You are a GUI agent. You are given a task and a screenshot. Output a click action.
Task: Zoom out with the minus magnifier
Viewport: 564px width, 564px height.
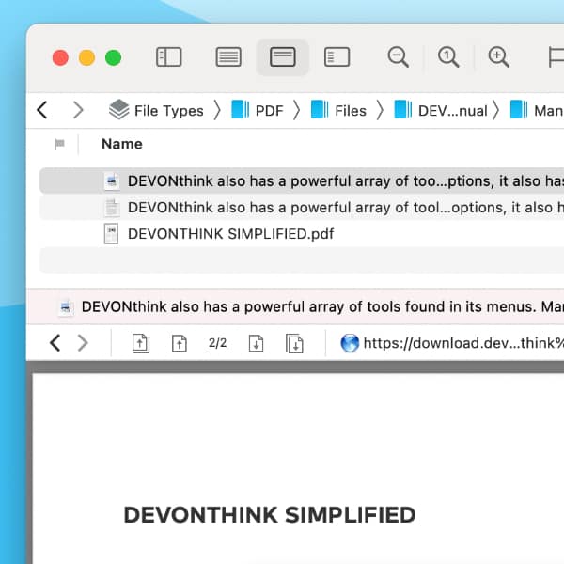tap(398, 56)
